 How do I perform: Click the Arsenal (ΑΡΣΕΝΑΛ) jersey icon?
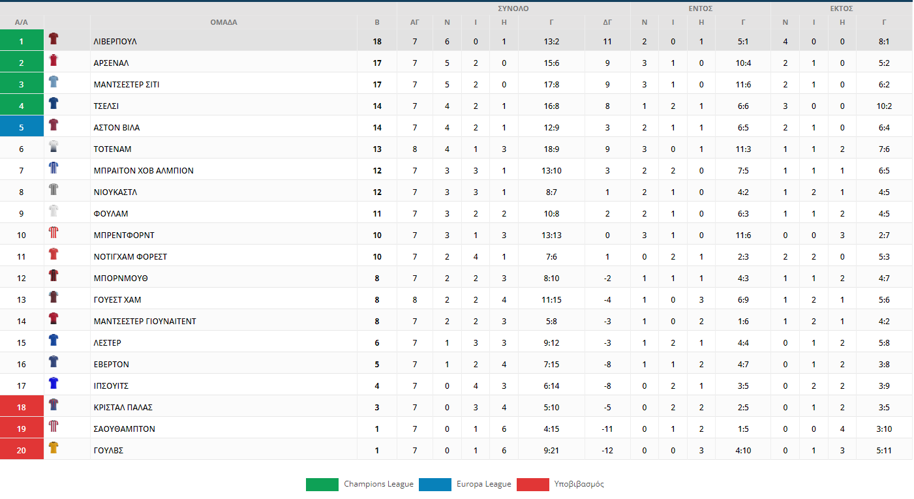[x=53, y=61]
